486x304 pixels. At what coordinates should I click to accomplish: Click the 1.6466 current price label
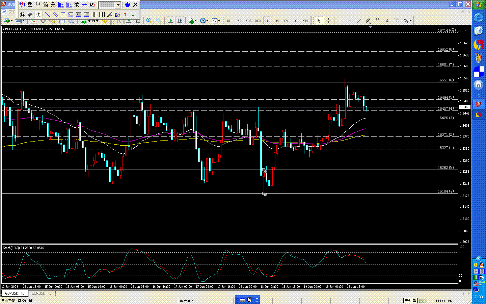coord(465,107)
